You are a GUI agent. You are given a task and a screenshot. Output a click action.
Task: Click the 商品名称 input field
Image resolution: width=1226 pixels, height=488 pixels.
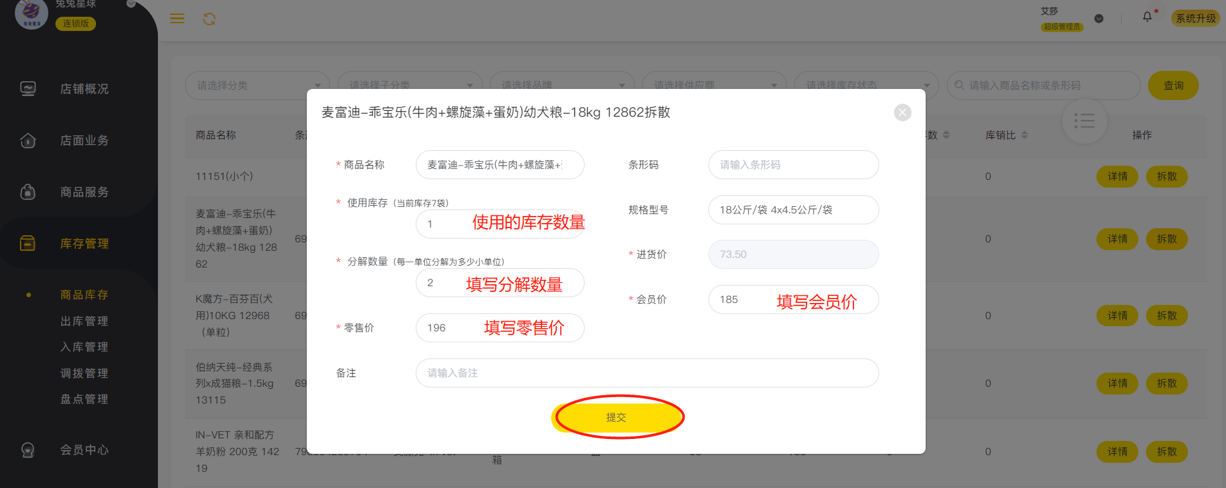(500, 165)
